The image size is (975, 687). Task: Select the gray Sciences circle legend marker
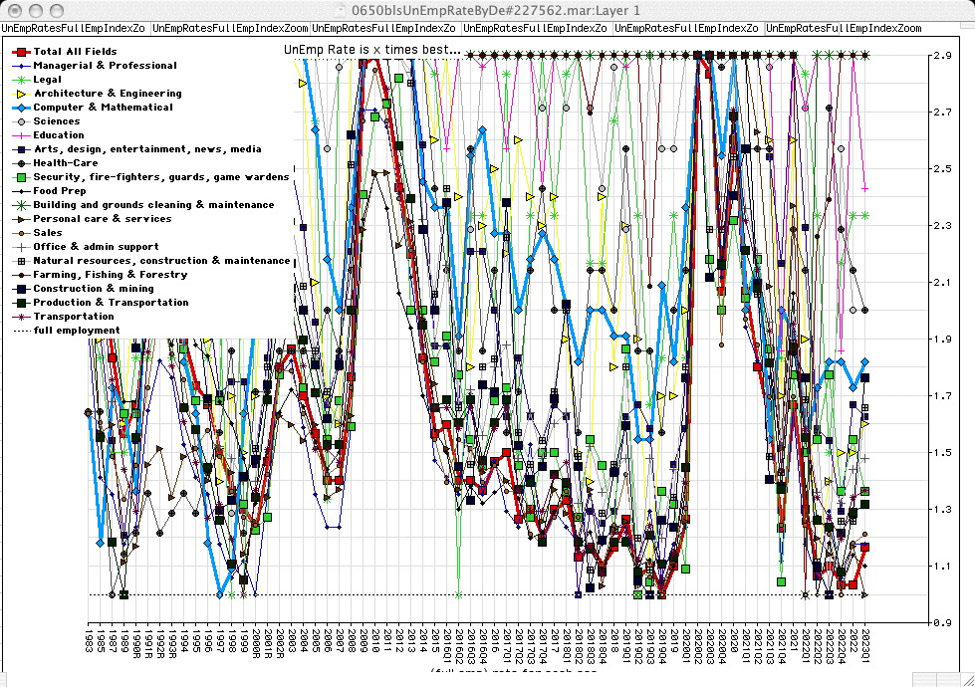click(x=19, y=120)
